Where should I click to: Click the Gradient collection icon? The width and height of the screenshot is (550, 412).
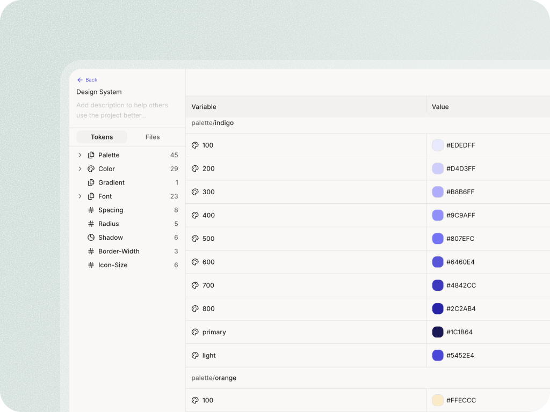point(91,182)
